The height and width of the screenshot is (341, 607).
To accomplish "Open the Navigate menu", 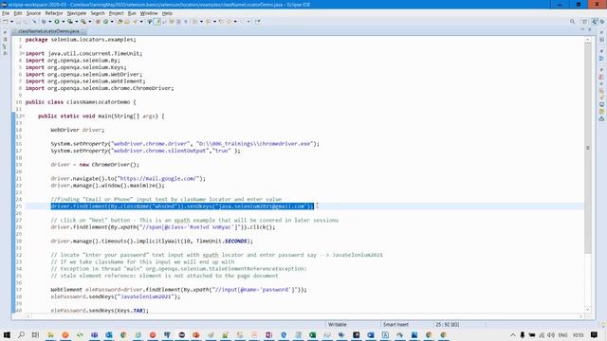I will [77, 13].
